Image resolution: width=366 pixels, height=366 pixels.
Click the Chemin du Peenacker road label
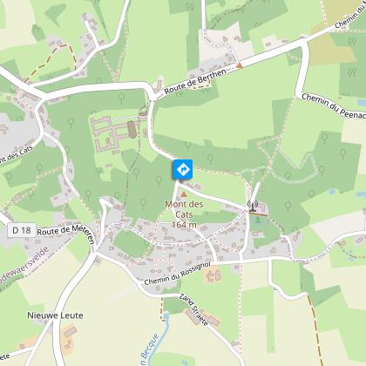point(334,105)
